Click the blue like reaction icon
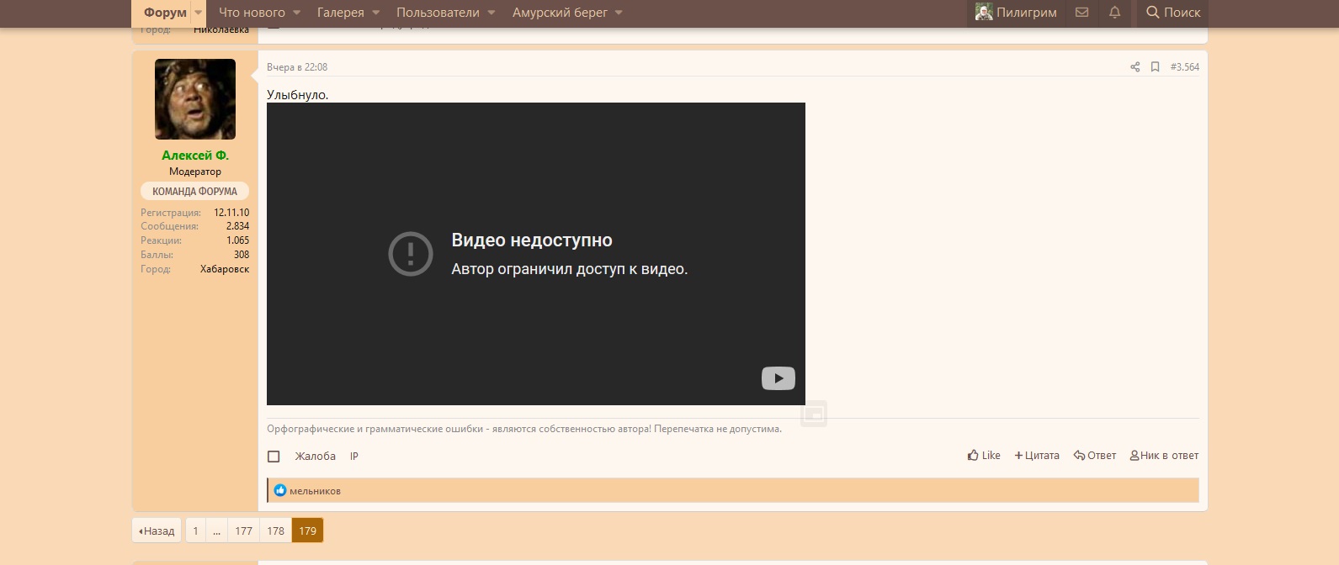 coord(280,491)
